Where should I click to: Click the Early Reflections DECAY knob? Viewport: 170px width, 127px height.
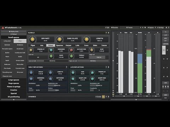(31, 73)
